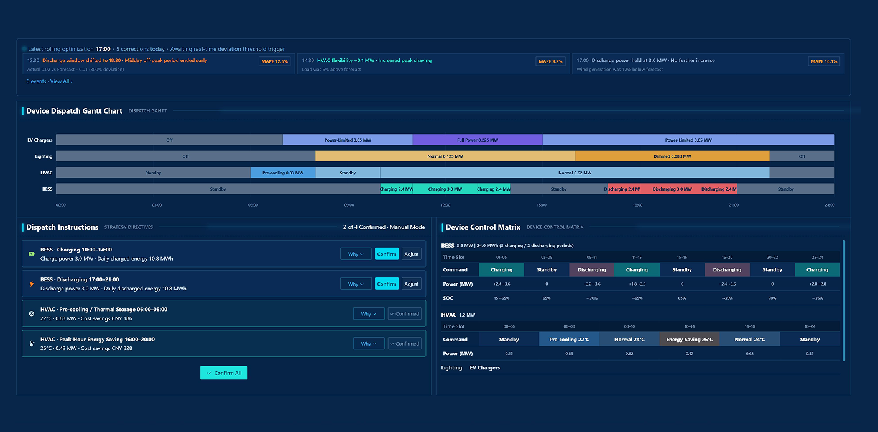Click BESS Discharging command for slot 08–11

[591, 269]
